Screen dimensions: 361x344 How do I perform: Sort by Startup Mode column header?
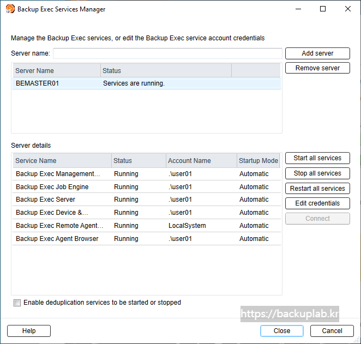(258, 161)
